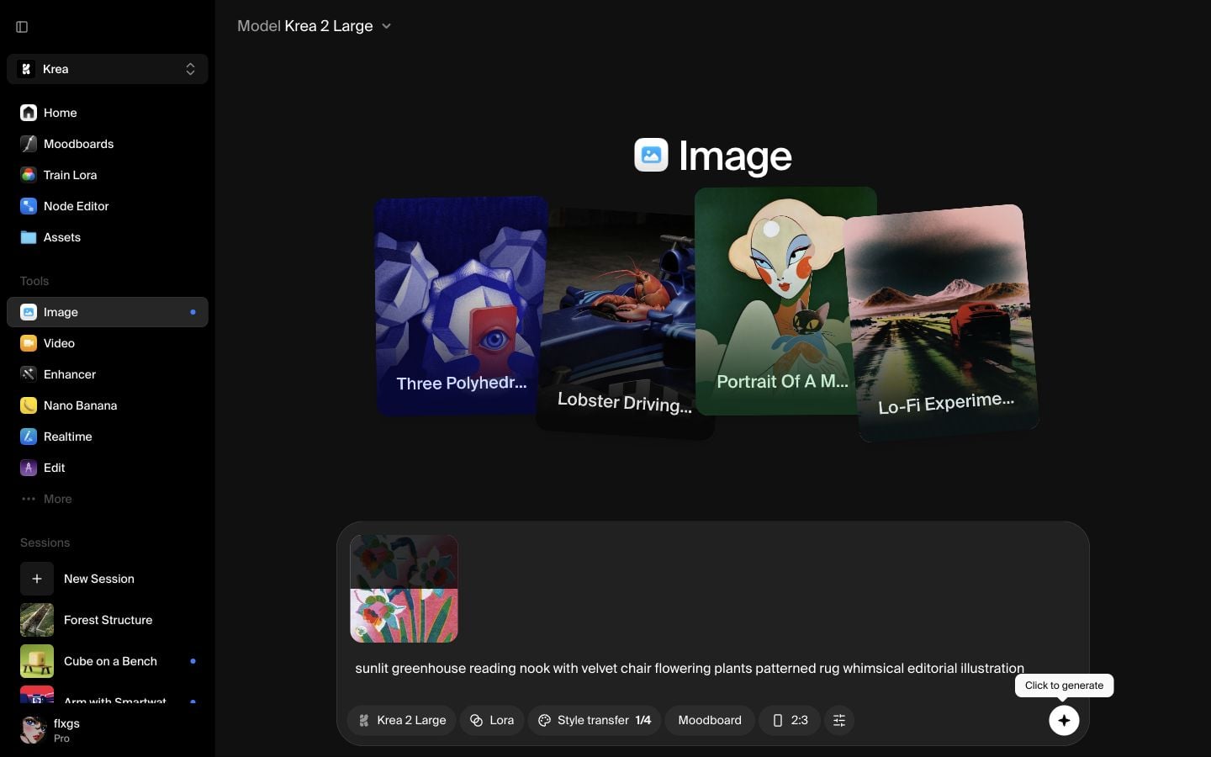Click the generate sparkle button
1211x757 pixels.
(x=1064, y=720)
